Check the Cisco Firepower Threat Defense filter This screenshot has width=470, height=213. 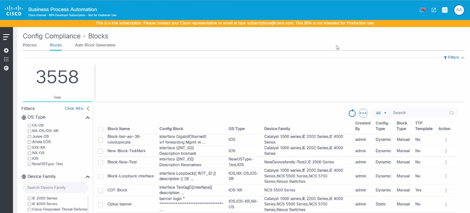pos(30,209)
